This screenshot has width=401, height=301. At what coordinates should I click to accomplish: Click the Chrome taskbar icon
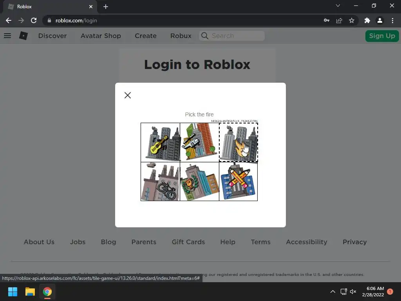[47, 292]
